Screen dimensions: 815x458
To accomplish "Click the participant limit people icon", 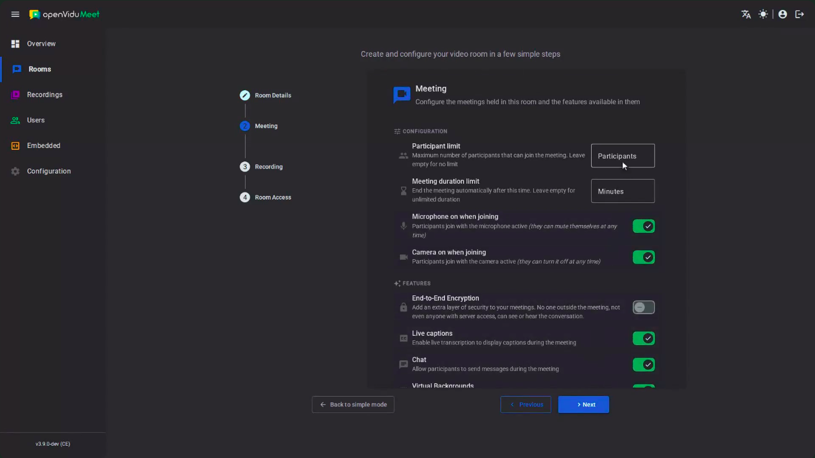I will click(403, 156).
